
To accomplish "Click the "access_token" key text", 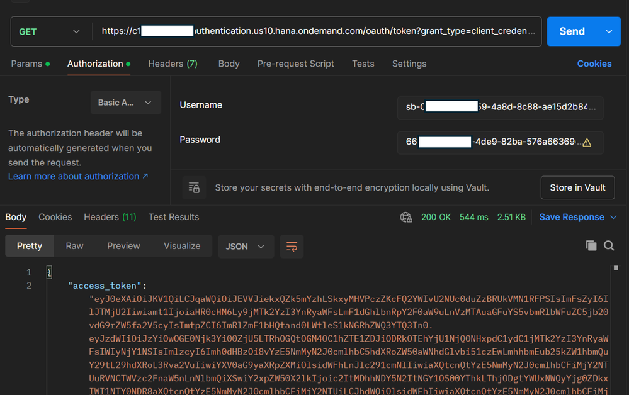I will (x=105, y=286).
